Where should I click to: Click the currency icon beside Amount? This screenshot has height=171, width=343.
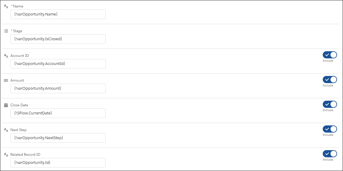(x=6, y=80)
